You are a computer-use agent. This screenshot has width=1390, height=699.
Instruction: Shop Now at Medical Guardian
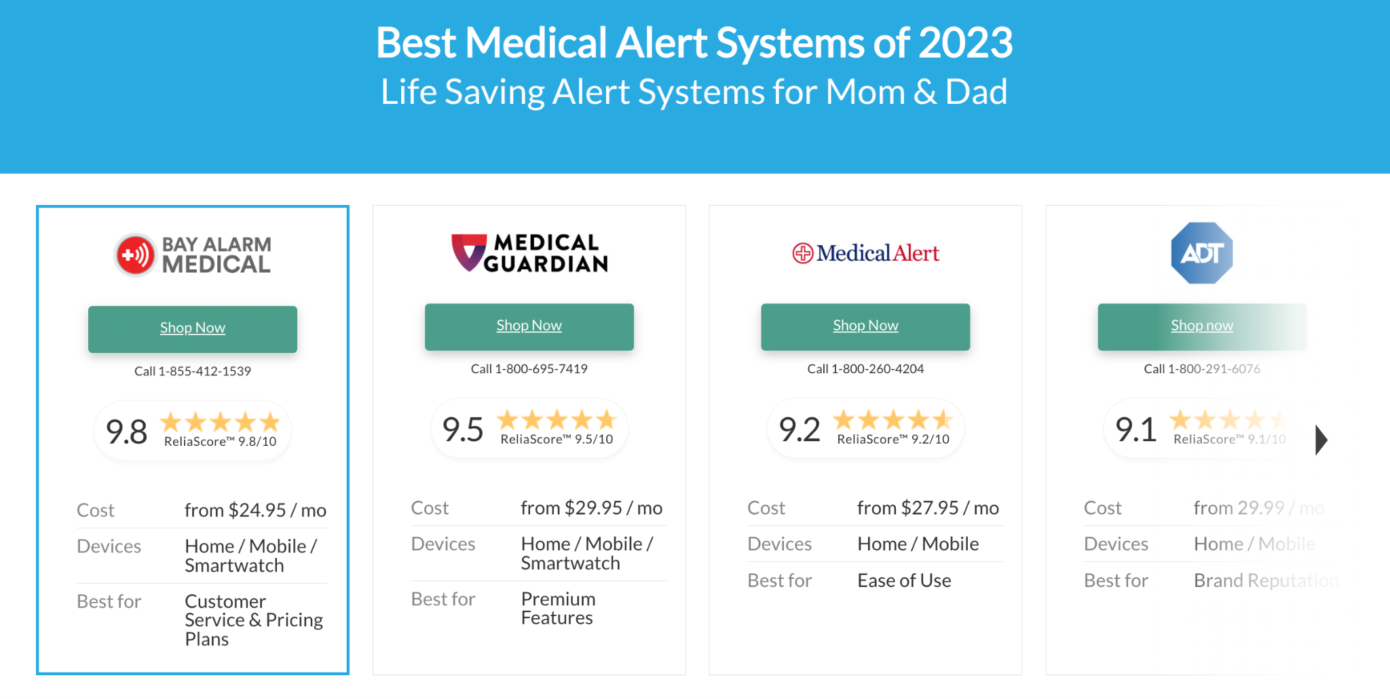point(529,326)
